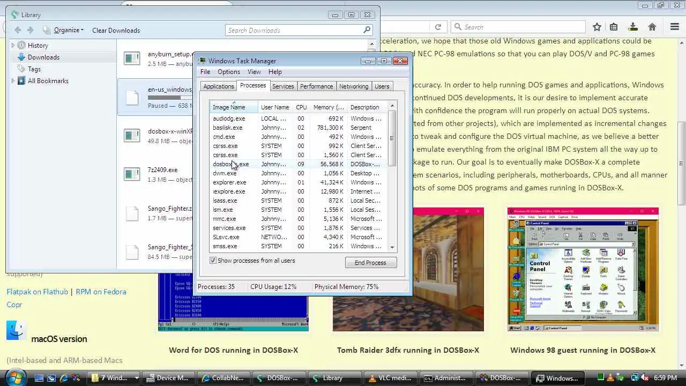Click the Windows Start orb
Image resolution: width=686 pixels, height=386 pixels.
(x=15, y=377)
